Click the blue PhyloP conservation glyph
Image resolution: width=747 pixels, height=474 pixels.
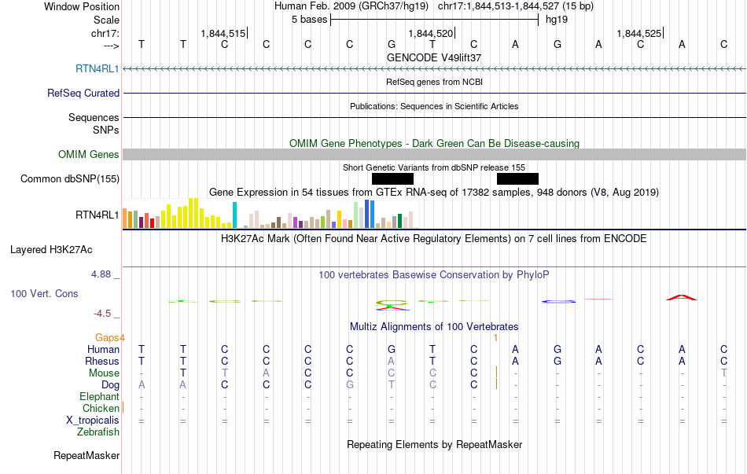click(559, 300)
